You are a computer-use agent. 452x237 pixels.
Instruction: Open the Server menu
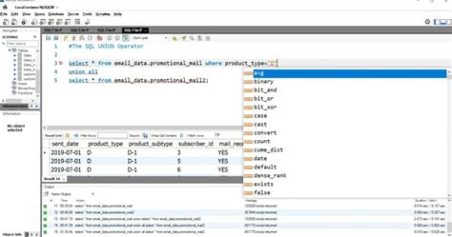click(73, 14)
